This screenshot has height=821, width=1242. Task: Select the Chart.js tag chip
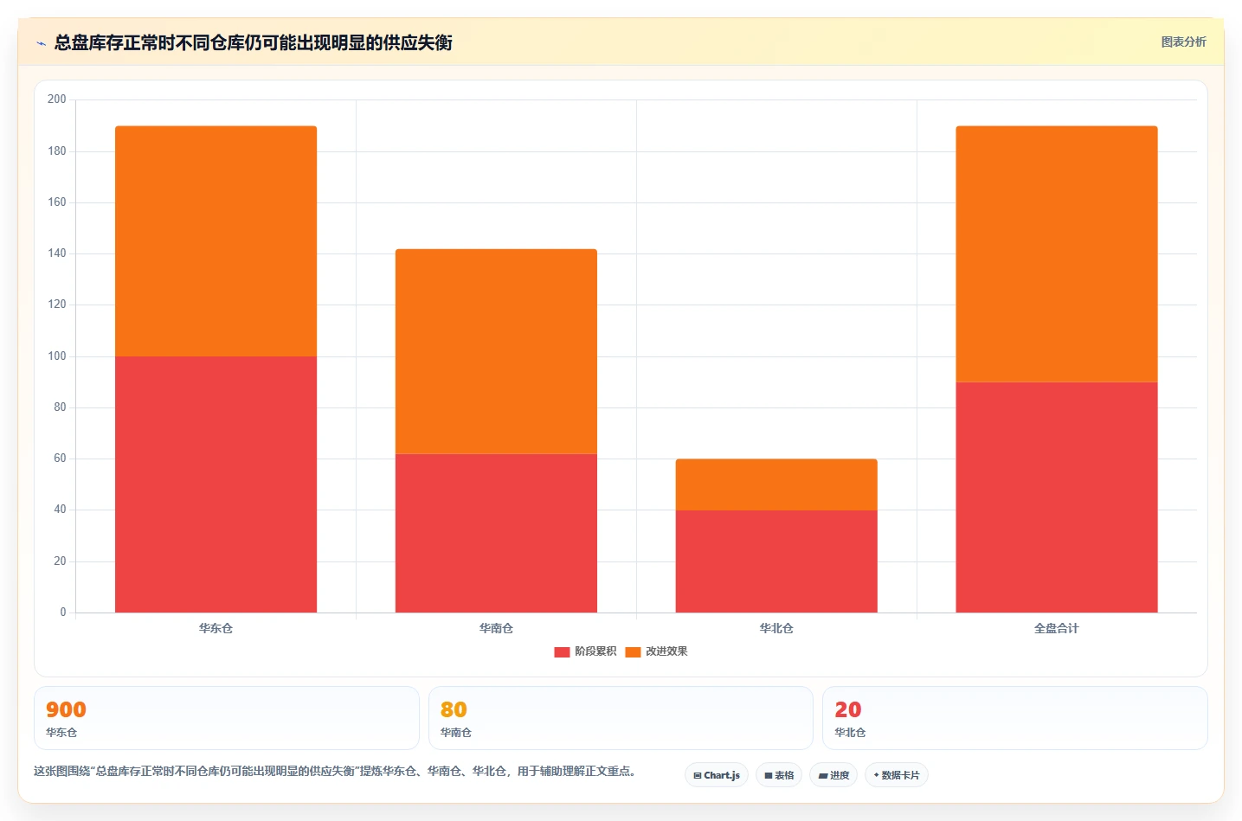tap(717, 775)
